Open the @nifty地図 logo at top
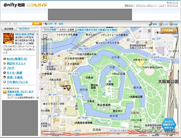The height and width of the screenshot is (138, 181). (14, 5)
